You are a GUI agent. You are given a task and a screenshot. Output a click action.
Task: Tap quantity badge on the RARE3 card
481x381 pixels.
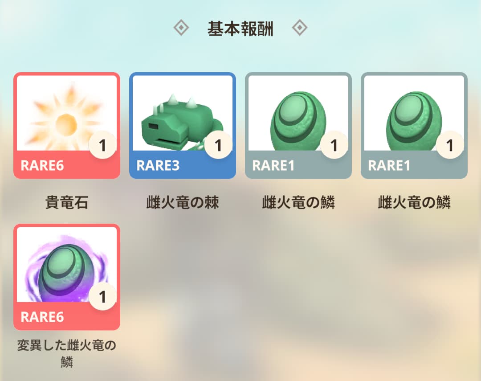(218, 145)
